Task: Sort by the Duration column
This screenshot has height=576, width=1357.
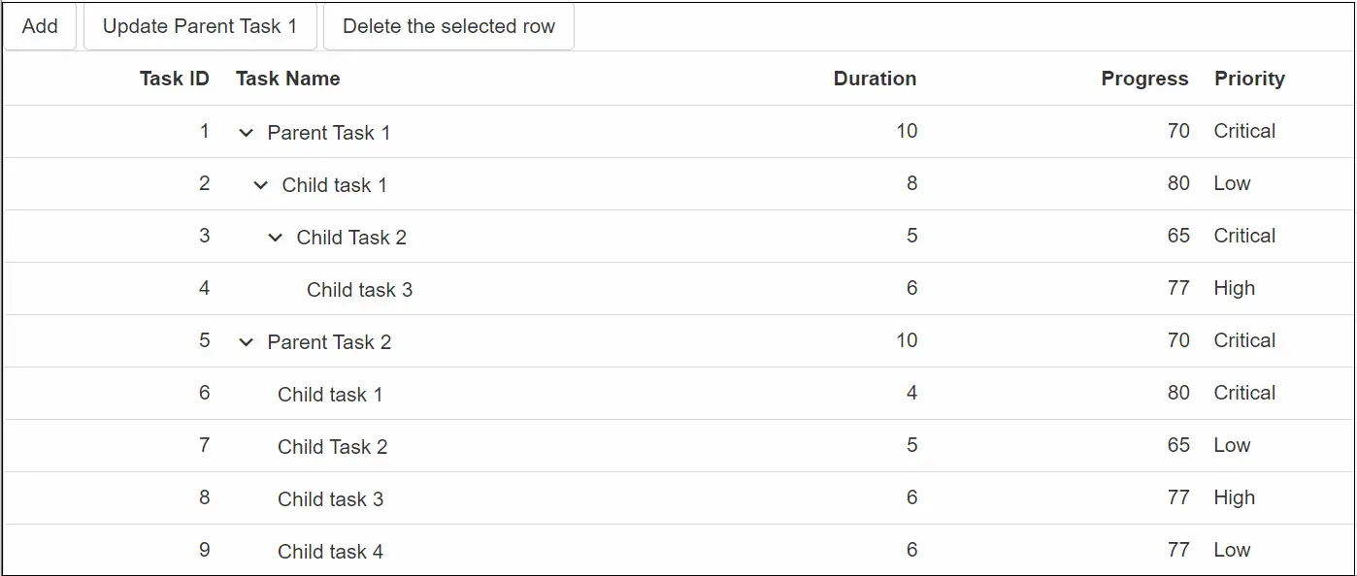Action: 875,79
